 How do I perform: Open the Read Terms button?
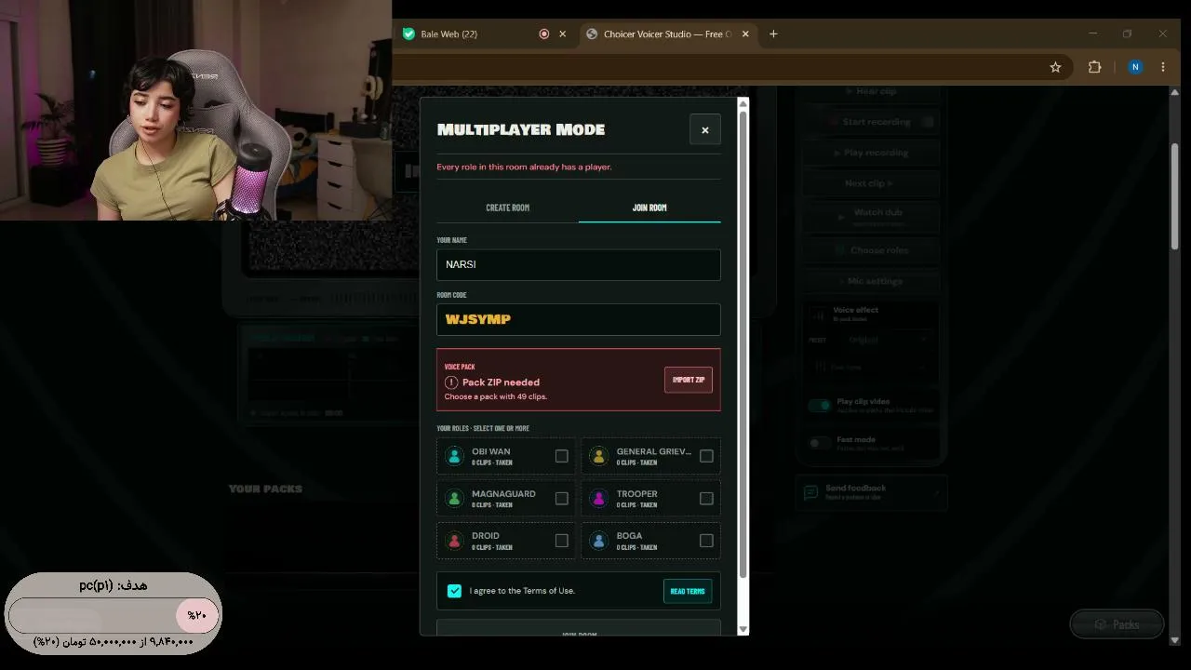pyautogui.click(x=688, y=591)
